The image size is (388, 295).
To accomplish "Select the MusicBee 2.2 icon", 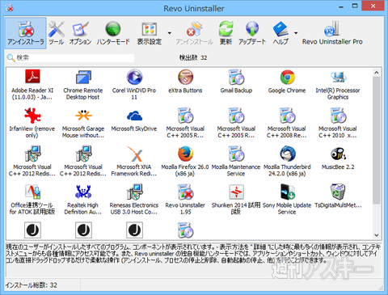I will point(338,154).
